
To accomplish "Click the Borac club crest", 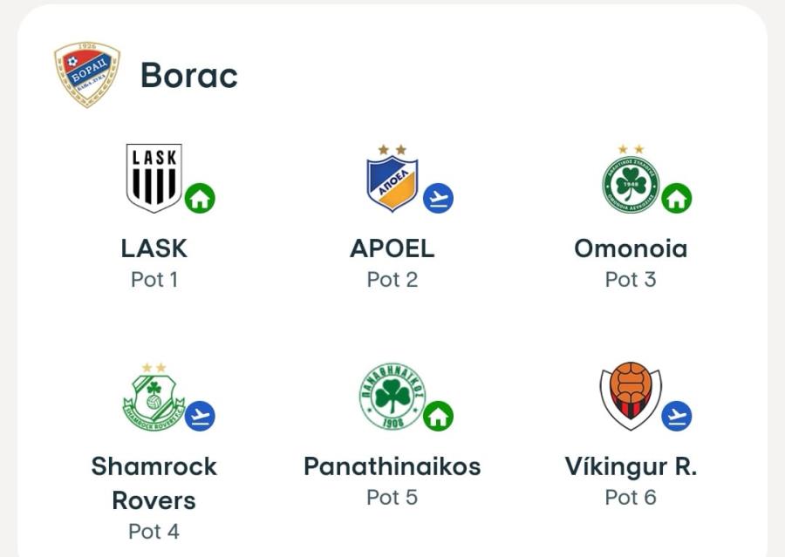I will coord(87,75).
